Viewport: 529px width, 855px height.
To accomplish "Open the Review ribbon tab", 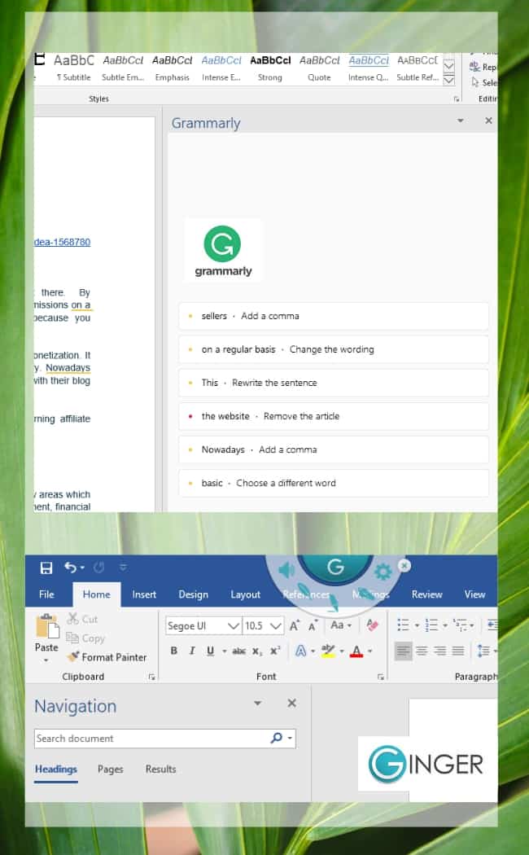I will pyautogui.click(x=426, y=594).
